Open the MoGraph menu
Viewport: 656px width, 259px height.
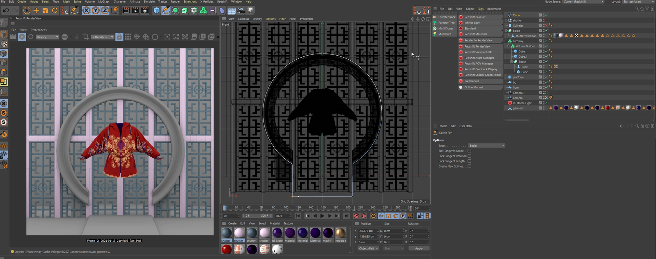104,2
